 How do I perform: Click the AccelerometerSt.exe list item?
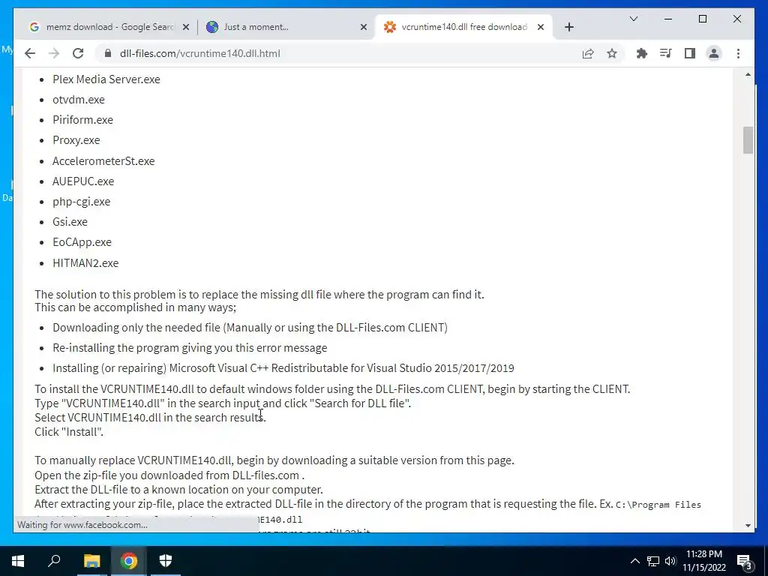(103, 161)
